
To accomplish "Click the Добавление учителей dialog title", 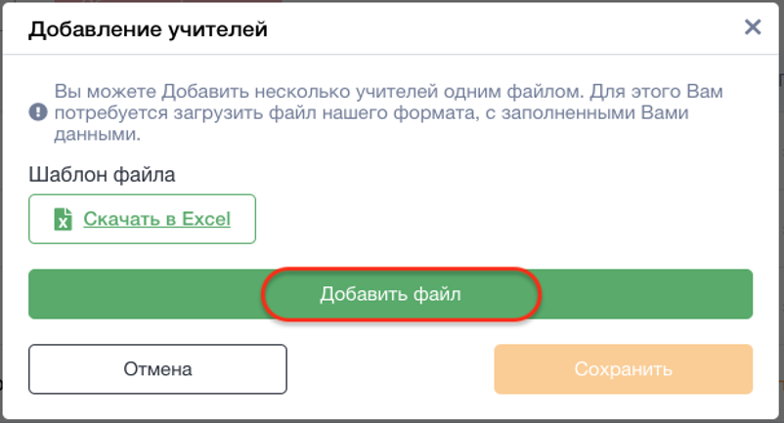I will [148, 29].
